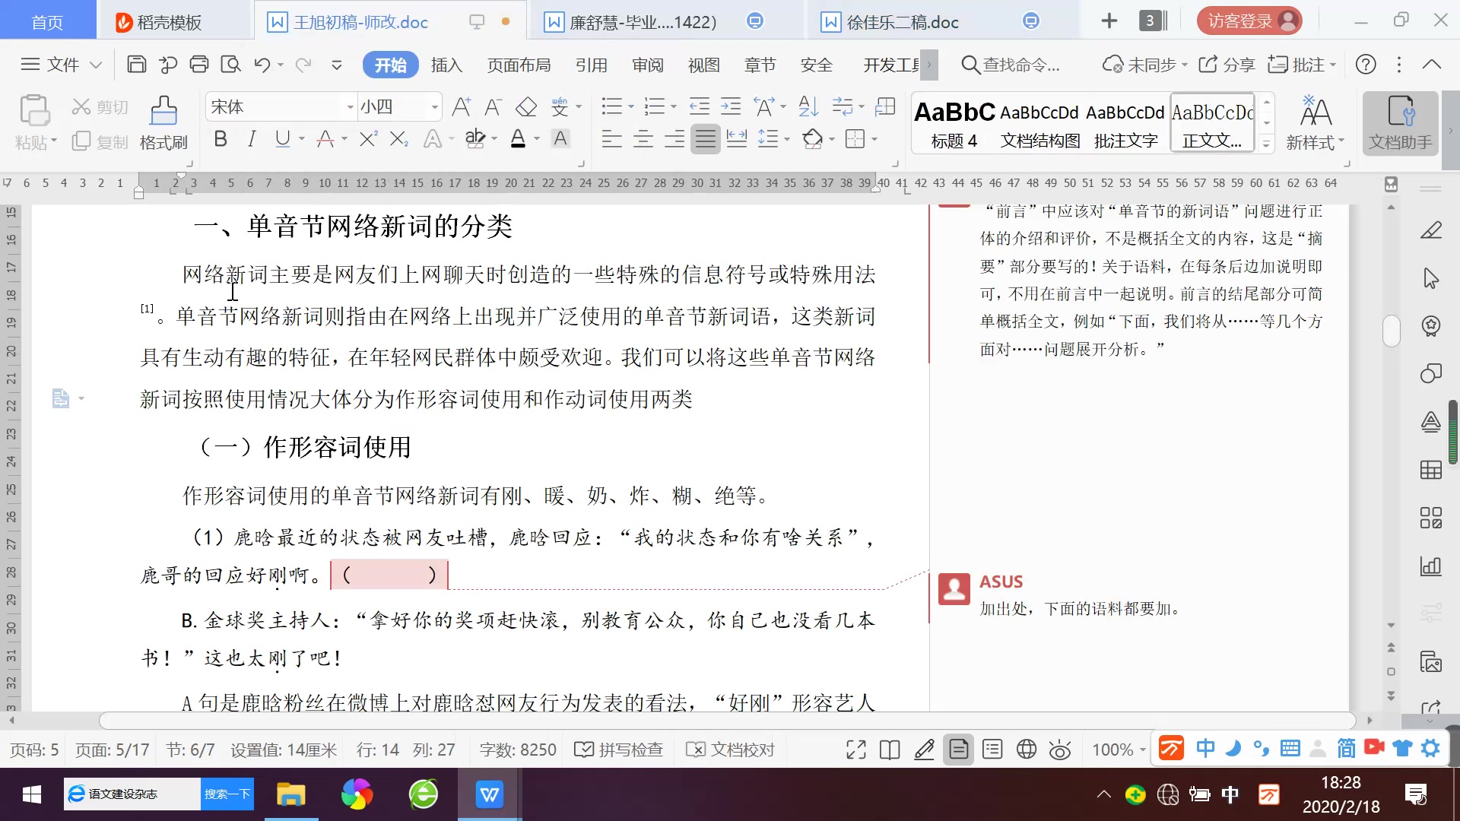Open the 文档助手 panel
Screen dimensions: 1460x821
(x=1401, y=124)
